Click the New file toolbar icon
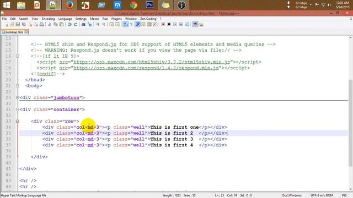This screenshot has height=198, width=353. point(6,24)
